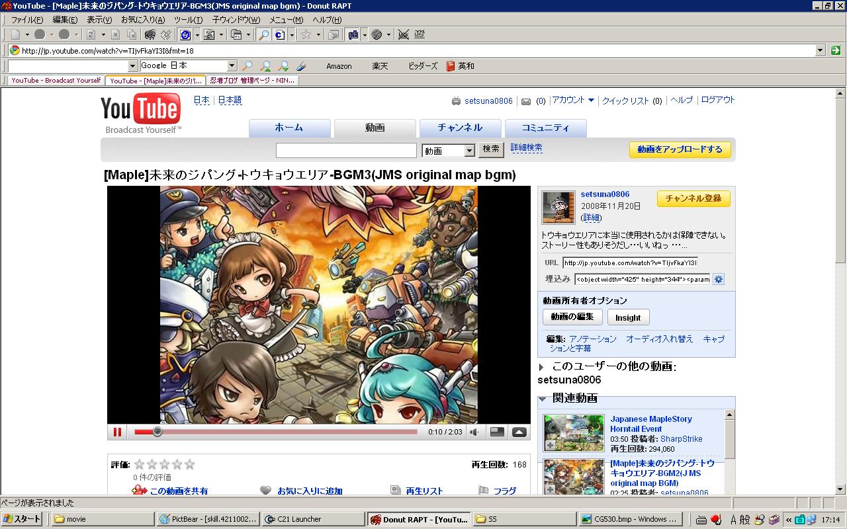
Task: Click the browser forward round toolbar button
Action: (64, 34)
